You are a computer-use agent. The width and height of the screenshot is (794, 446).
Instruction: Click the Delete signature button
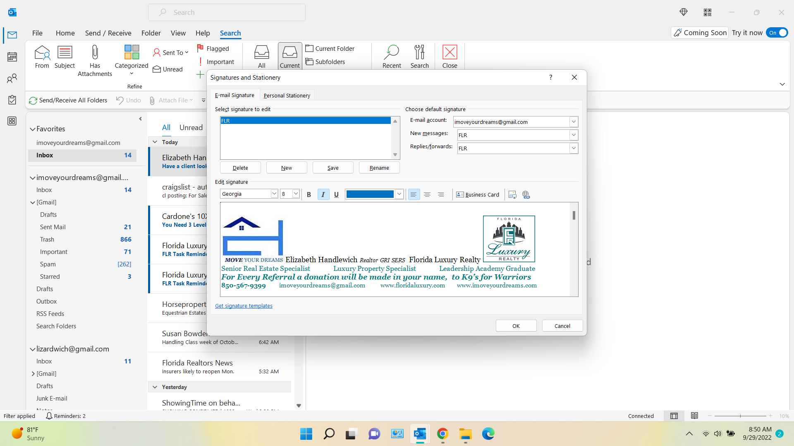pyautogui.click(x=240, y=168)
